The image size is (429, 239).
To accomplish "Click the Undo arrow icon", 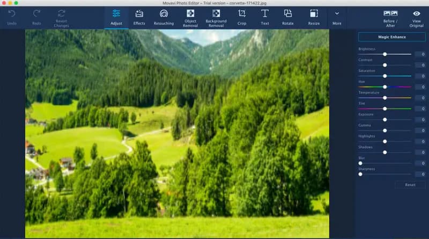I will click(12, 13).
